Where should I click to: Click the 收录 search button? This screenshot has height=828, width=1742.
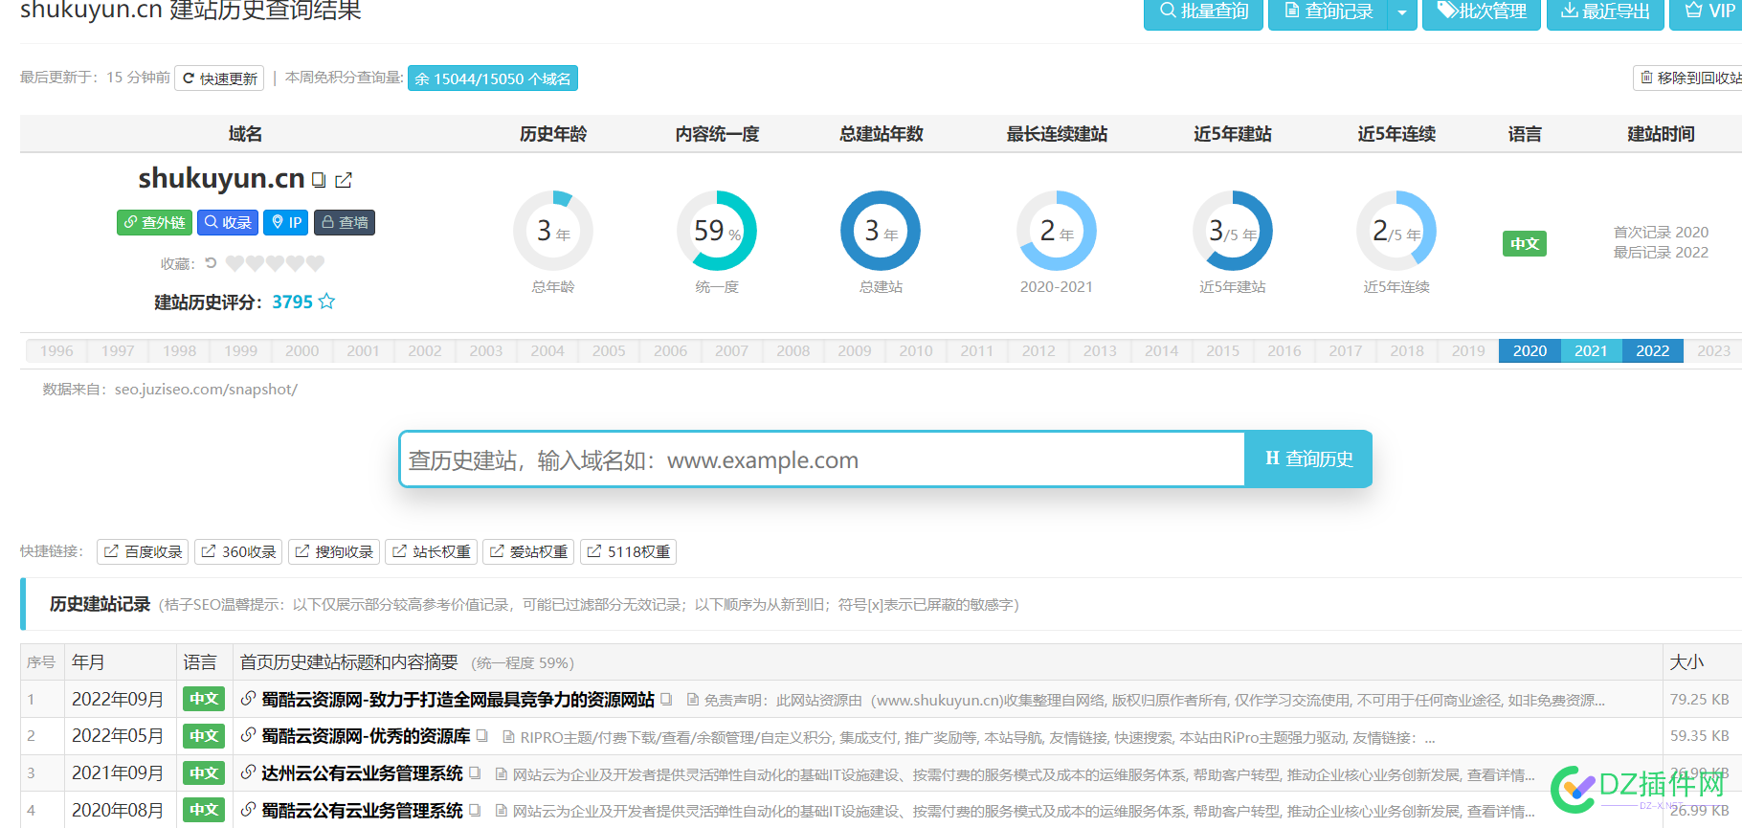point(228,222)
